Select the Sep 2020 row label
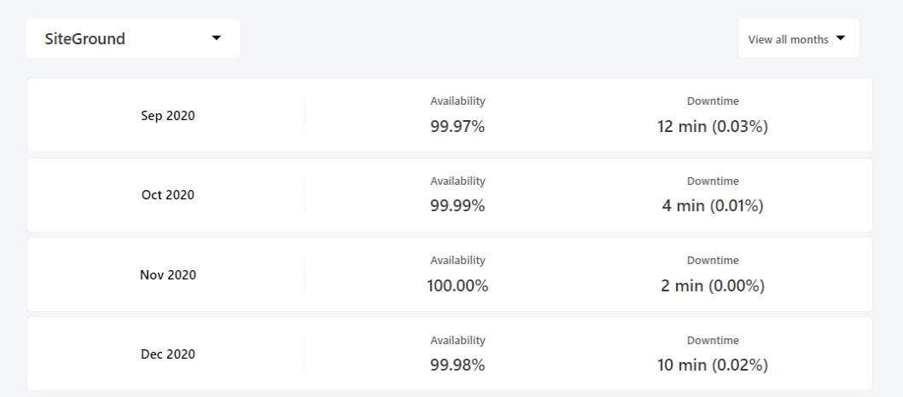The image size is (903, 397). [x=167, y=116]
